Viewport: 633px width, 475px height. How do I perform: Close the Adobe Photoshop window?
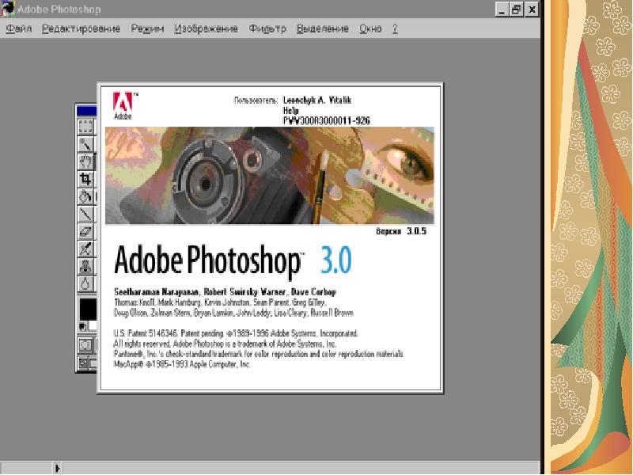point(532,9)
